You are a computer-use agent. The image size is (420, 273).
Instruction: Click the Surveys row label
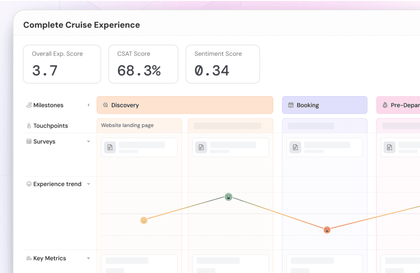click(x=45, y=141)
